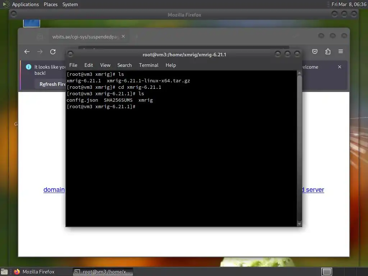The width and height of the screenshot is (368, 276).
Task: Open Firefox hamburger application menu
Action: coord(341,51)
